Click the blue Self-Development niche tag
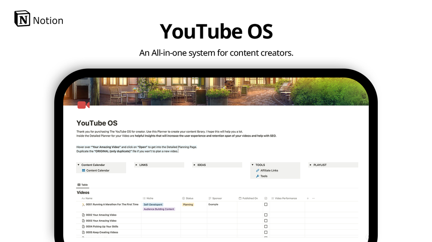The width and height of the screenshot is (432, 242). 153,204
